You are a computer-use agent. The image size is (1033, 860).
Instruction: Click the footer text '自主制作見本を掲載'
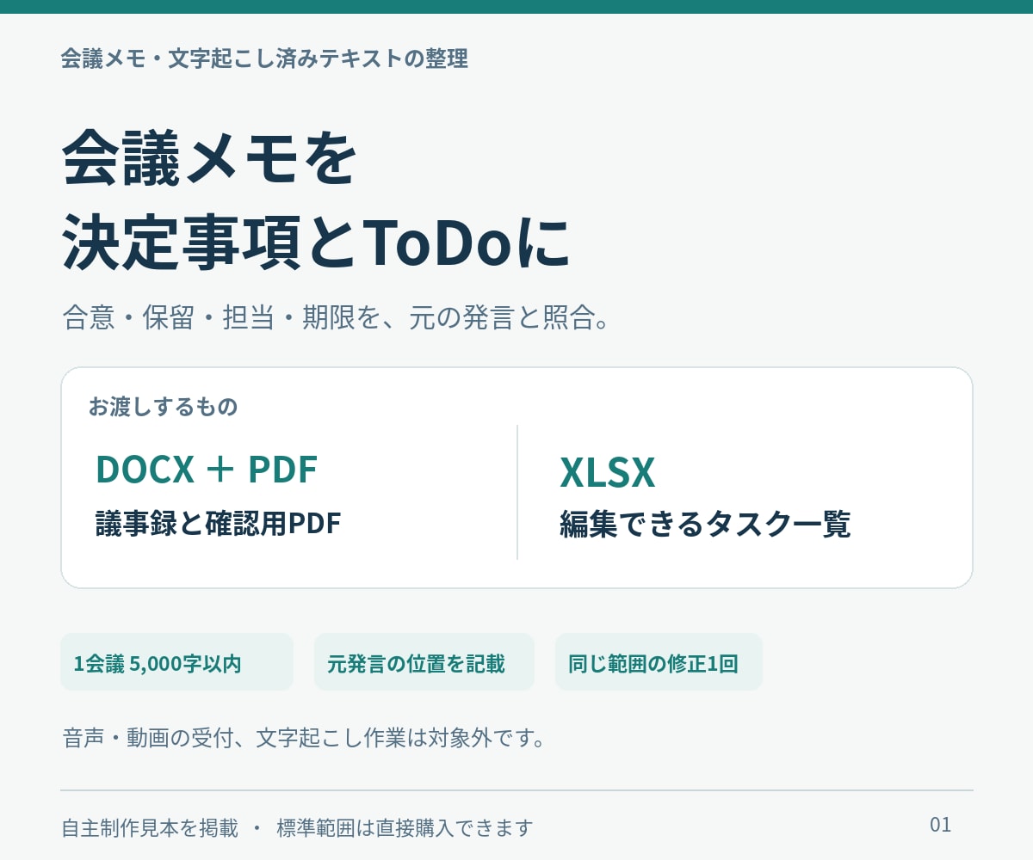pos(150,828)
